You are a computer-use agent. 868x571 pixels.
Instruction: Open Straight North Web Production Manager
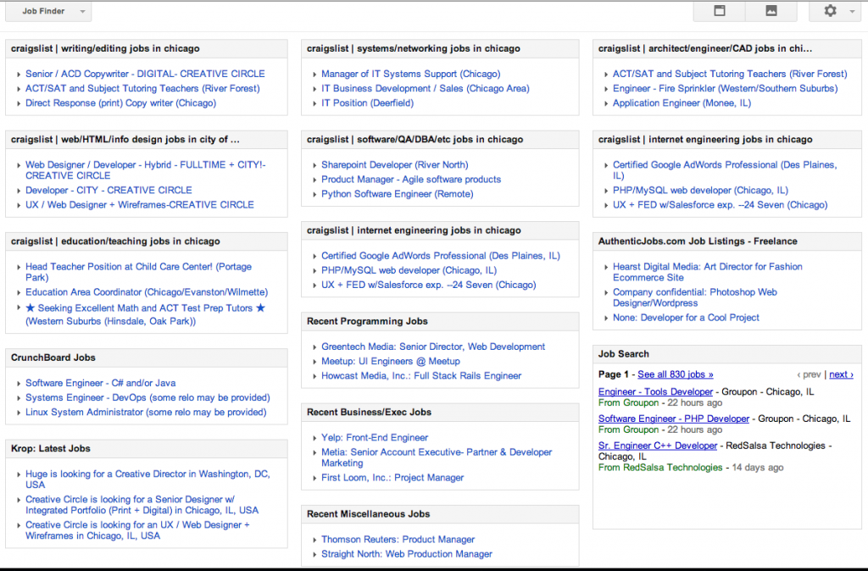[x=406, y=554]
